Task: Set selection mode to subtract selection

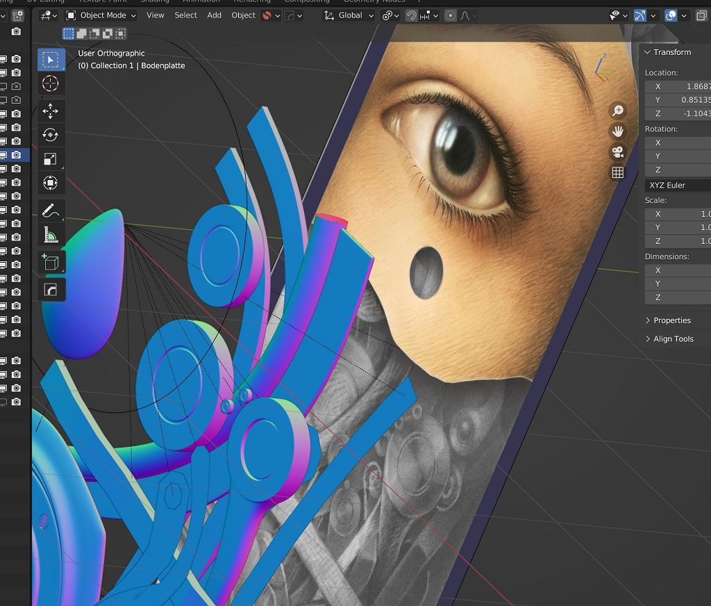Action: (x=94, y=33)
